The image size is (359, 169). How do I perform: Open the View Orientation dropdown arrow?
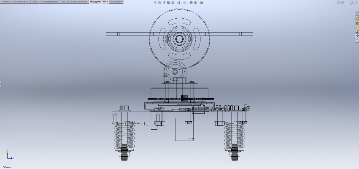coord(175,3)
